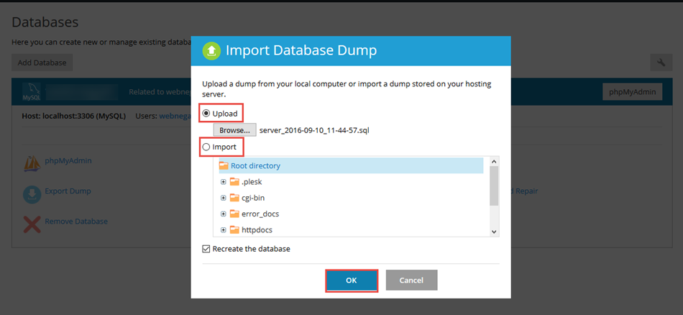This screenshot has height=315, width=683.
Task: Select the Root directory tree item
Action: pos(255,165)
